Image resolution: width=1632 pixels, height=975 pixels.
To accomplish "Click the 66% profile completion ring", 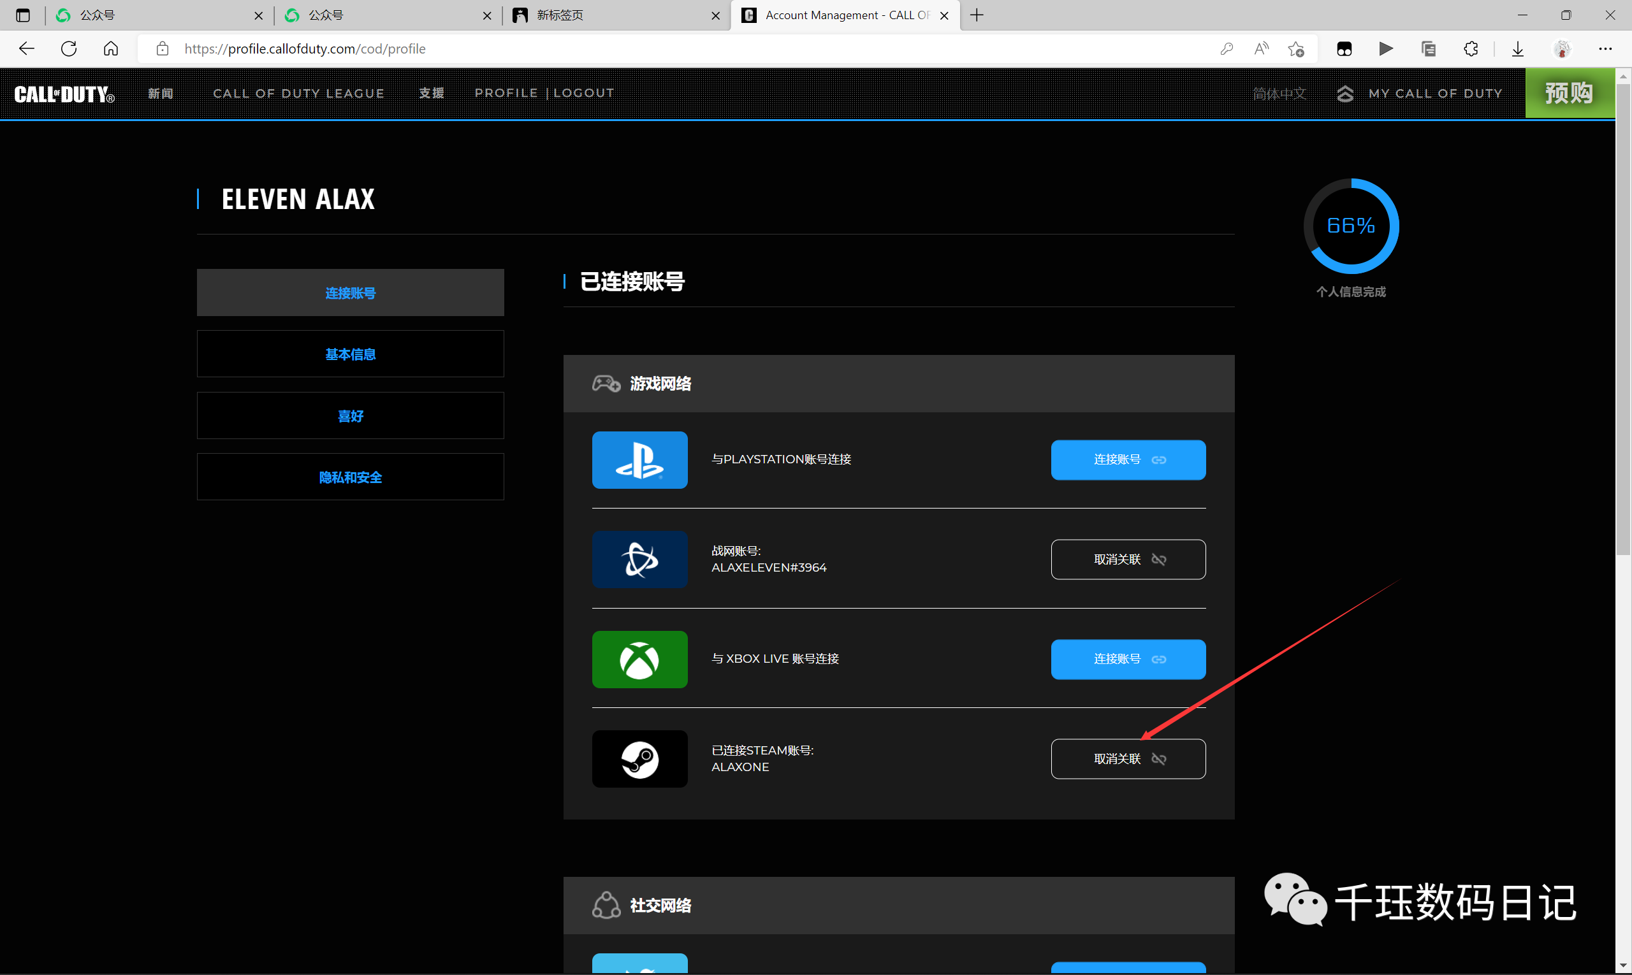I will (1351, 226).
